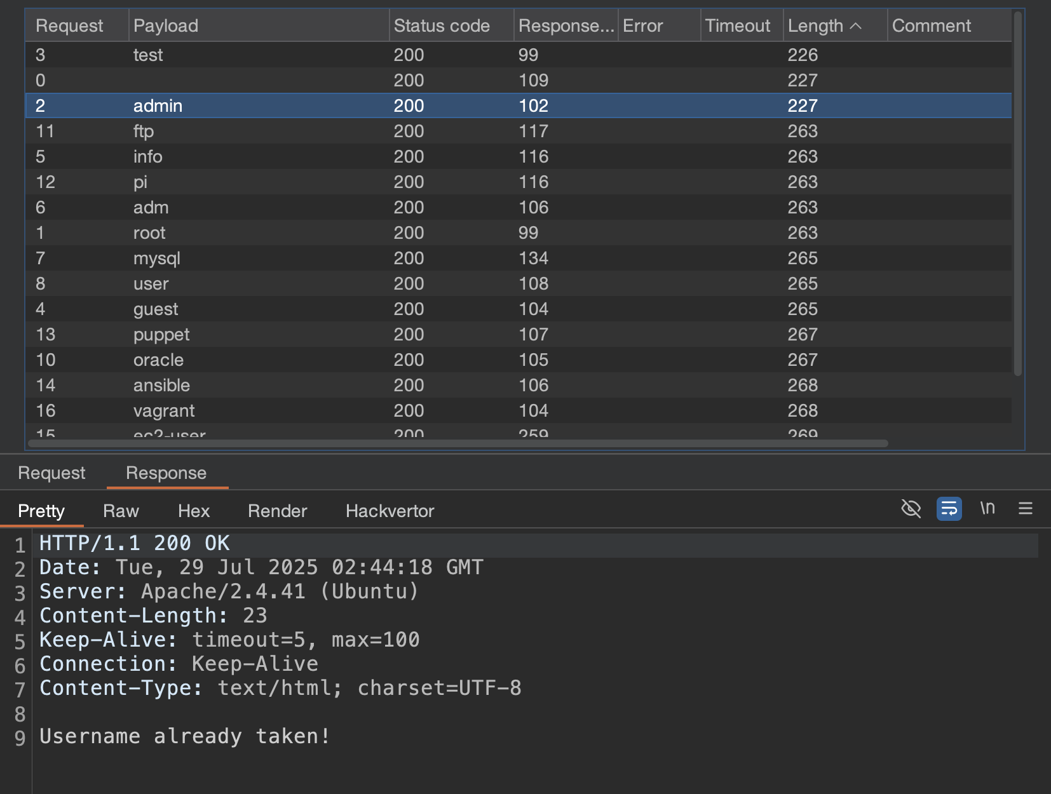This screenshot has height=794, width=1051.
Task: Select the oracle payload row
Action: point(519,360)
